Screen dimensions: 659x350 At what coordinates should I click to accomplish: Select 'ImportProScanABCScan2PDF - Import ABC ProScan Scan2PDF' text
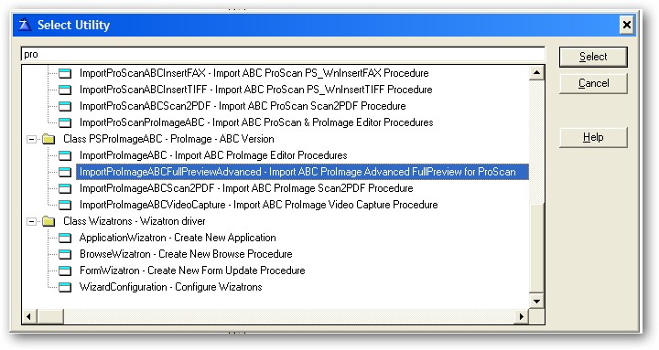[x=243, y=106]
